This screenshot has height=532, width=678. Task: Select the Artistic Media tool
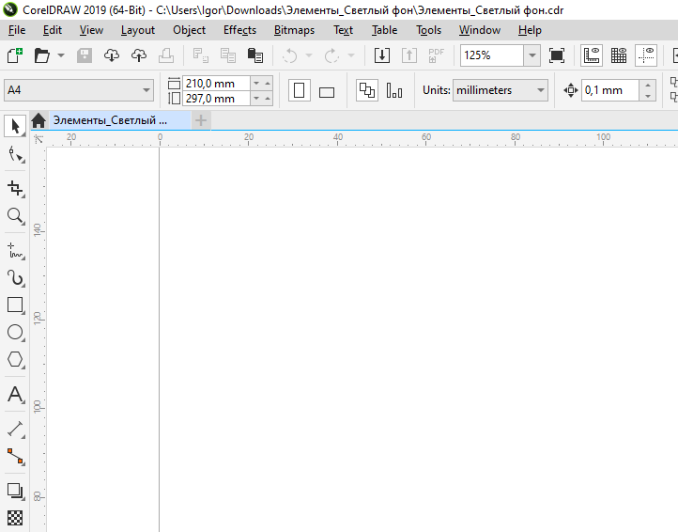point(15,278)
